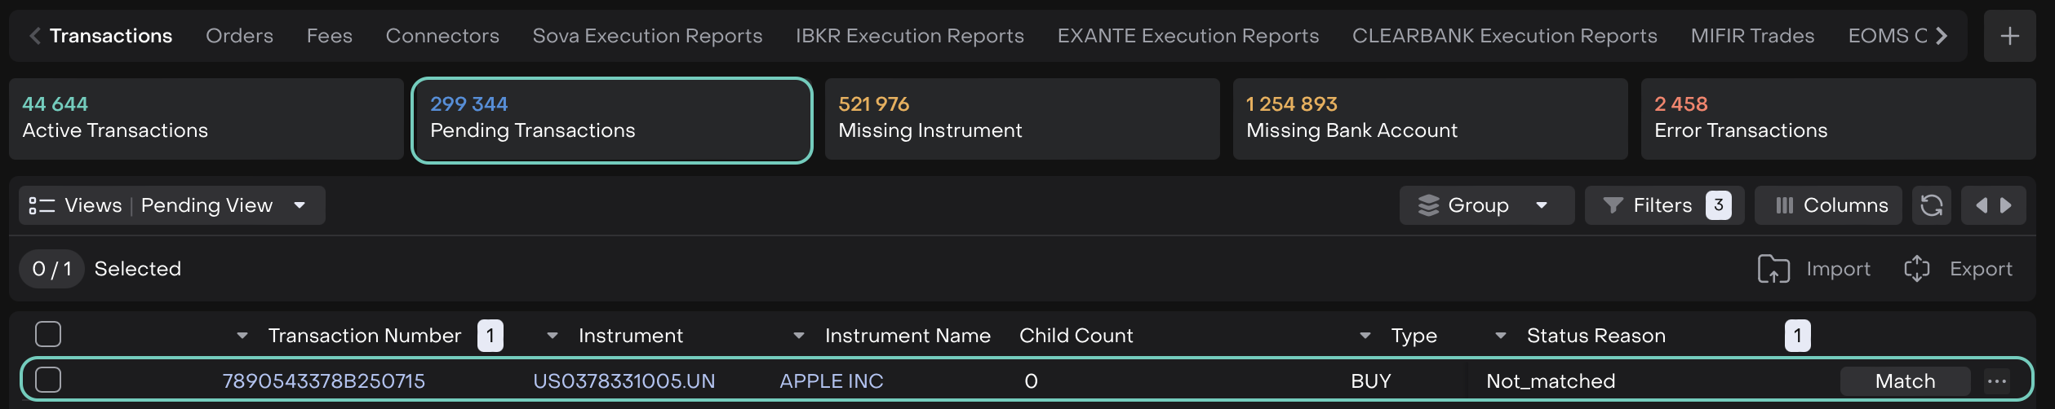Click the left triangle navigation arrow
The image size is (2055, 409).
click(1981, 205)
